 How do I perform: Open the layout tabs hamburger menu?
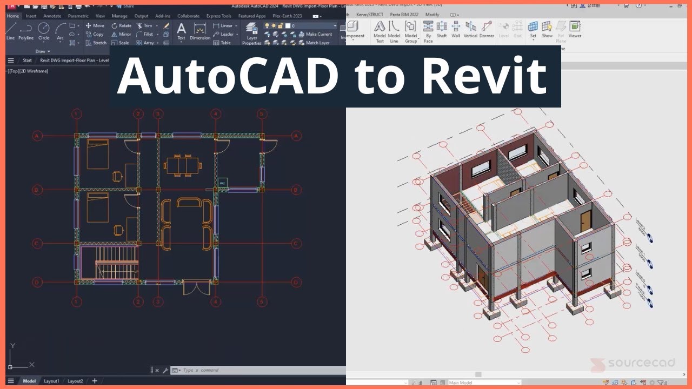click(x=11, y=381)
